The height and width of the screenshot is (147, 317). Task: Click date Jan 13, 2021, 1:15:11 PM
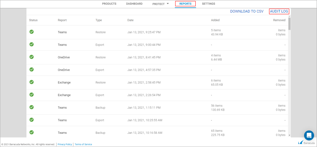[x=144, y=108]
